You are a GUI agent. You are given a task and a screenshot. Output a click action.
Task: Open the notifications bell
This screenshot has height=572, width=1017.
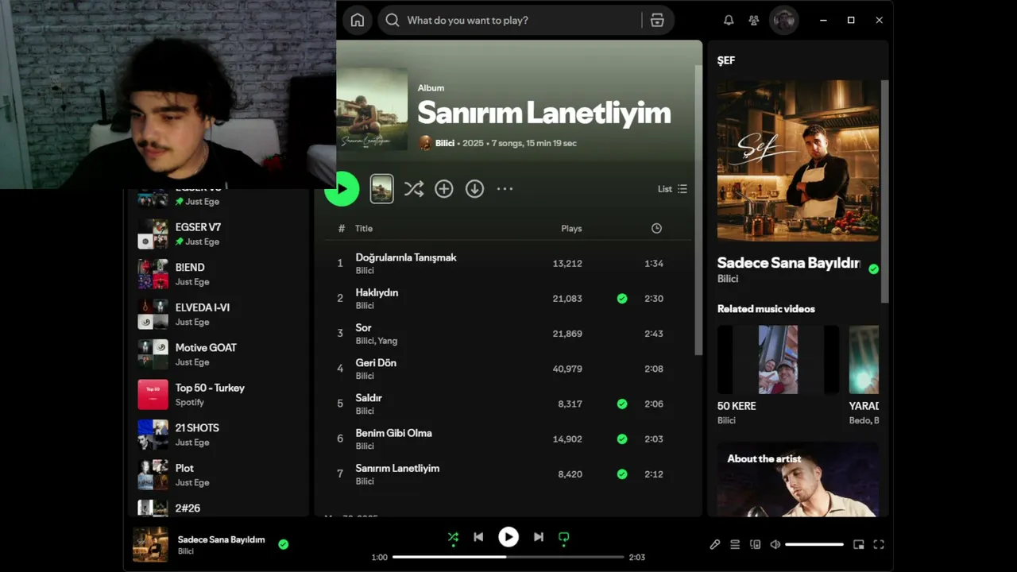729,21
